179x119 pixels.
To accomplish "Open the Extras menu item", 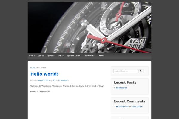I will [x=61, y=56].
